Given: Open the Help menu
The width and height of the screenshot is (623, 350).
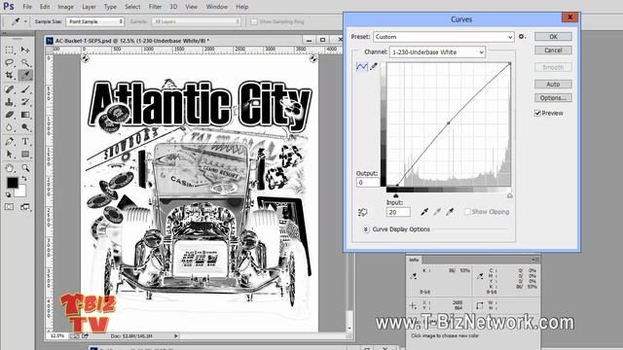Looking at the screenshot, I should pos(242,7).
